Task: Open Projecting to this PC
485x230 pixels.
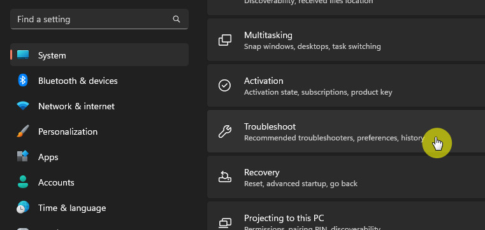Action: [x=346, y=216]
